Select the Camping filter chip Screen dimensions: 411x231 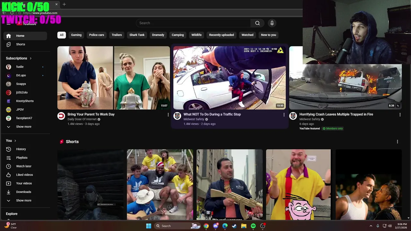click(x=178, y=35)
